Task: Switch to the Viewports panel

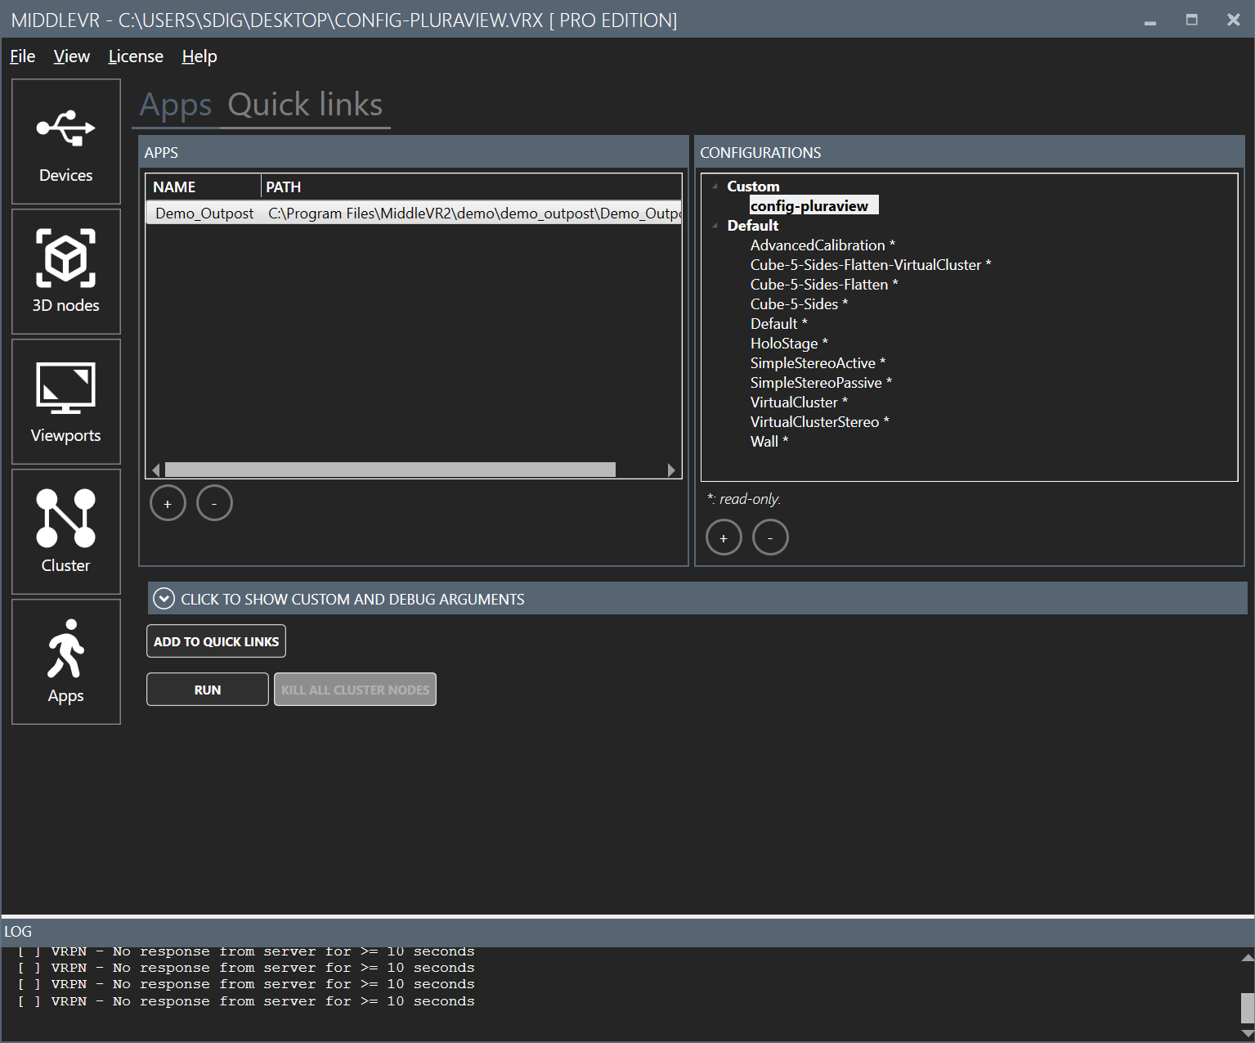Action: (x=66, y=402)
